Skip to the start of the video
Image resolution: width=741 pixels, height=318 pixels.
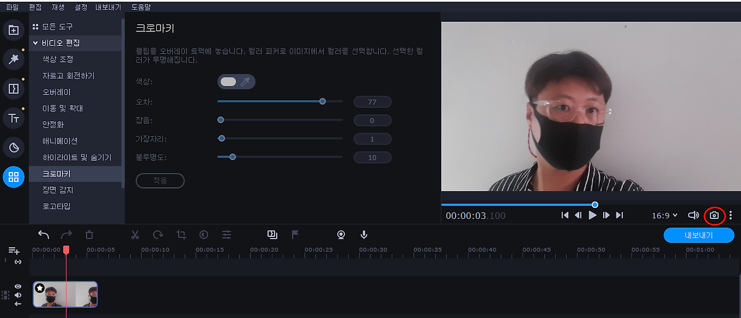[565, 215]
